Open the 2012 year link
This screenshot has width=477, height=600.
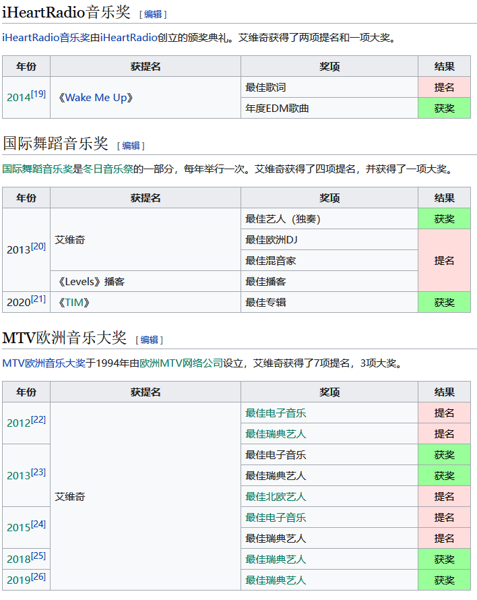(18, 423)
